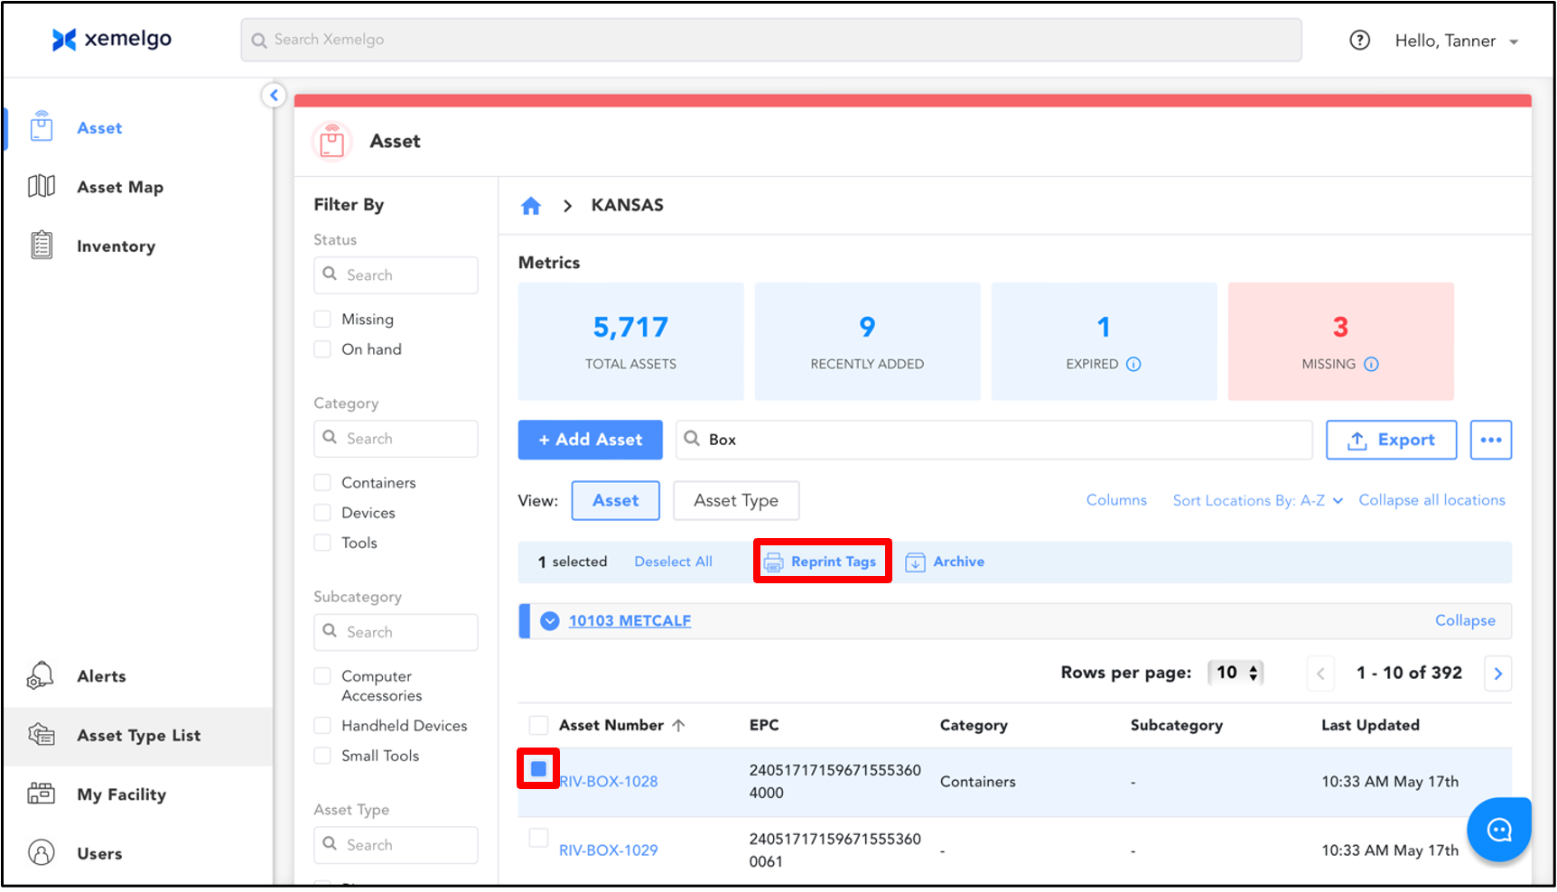Check the Tools category filter
Screen dimensions: 1557x892
[x=322, y=542]
